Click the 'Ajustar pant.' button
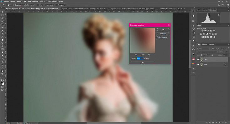 click(x=49, y=5)
